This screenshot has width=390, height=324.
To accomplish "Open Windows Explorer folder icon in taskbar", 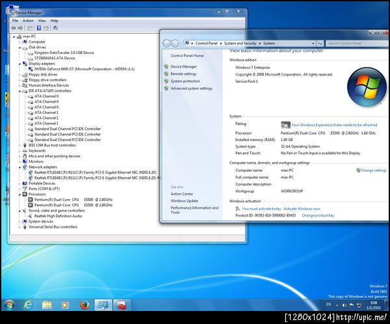I will point(47,304).
